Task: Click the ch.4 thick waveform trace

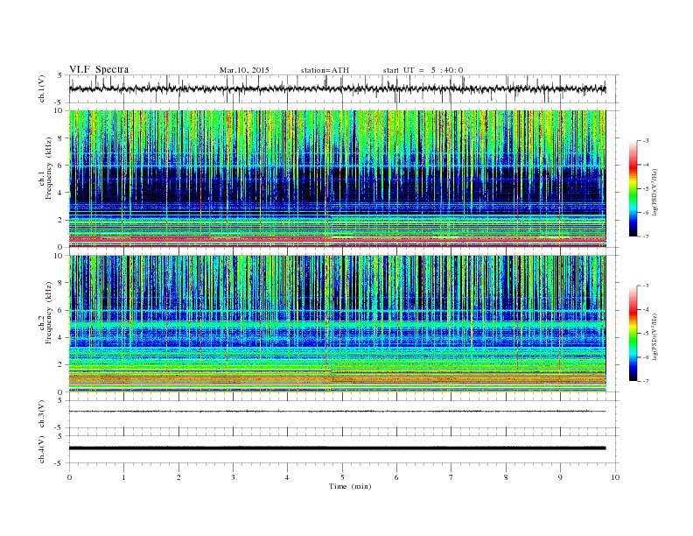Action: click(x=338, y=448)
